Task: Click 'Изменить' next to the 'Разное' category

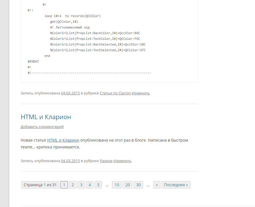Action: click(122, 161)
